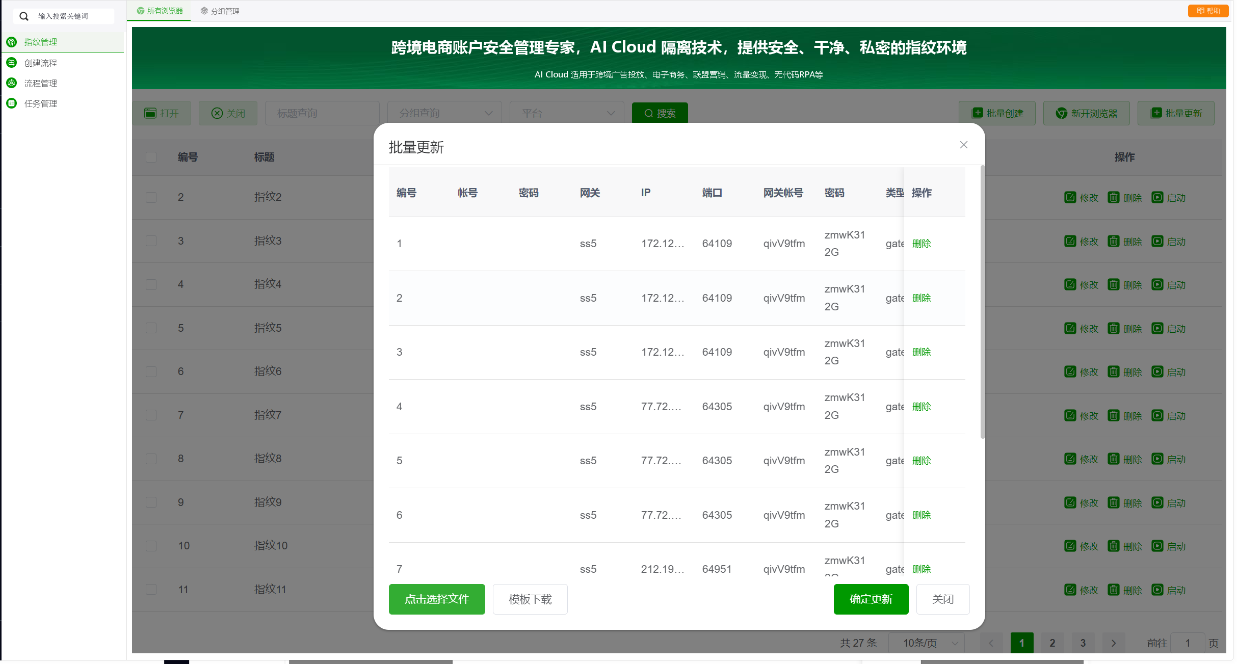Open 任务管理 menu item

point(63,103)
